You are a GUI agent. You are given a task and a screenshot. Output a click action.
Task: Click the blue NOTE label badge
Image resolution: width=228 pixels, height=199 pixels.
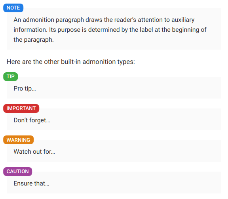[x=13, y=8]
